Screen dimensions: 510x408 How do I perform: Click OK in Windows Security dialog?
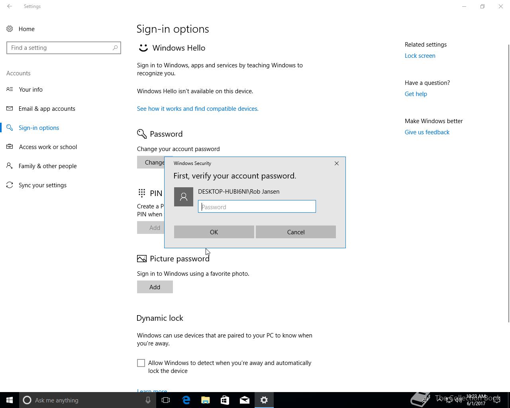click(214, 232)
